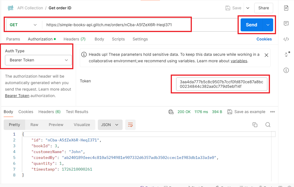Open the documentation icon in right sidebar

tap(286, 8)
